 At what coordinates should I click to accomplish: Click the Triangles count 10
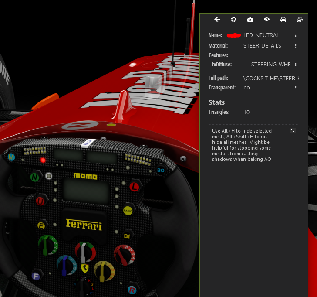pyautogui.click(x=246, y=113)
